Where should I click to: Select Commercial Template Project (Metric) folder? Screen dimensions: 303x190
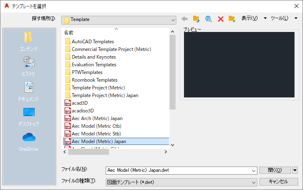pos(108,49)
